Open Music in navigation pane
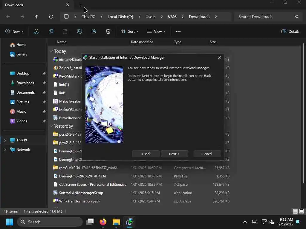 [x=21, y=112]
